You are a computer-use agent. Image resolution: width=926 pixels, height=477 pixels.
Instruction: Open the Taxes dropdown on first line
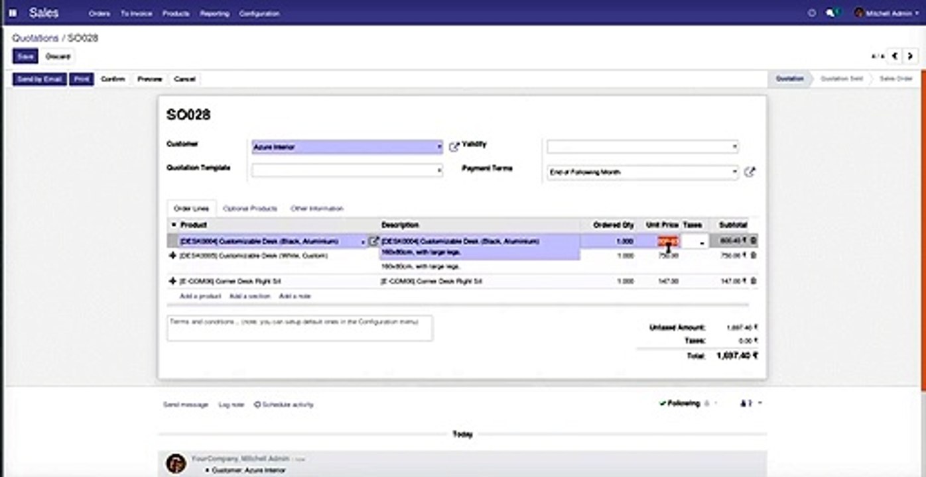[x=694, y=242]
